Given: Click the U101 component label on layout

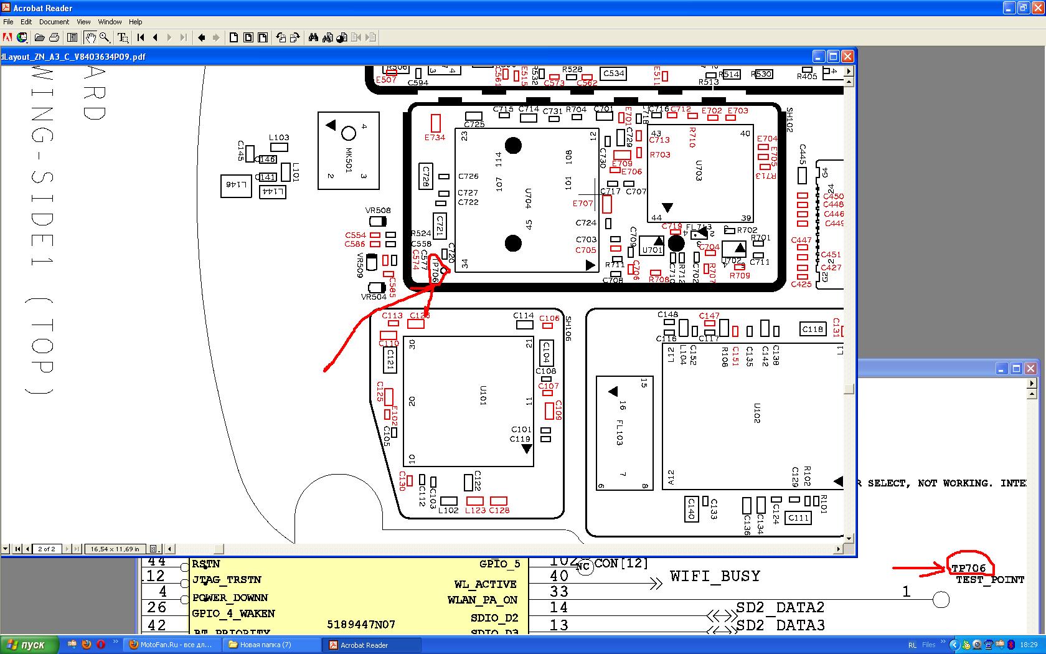Looking at the screenshot, I should (x=483, y=396).
